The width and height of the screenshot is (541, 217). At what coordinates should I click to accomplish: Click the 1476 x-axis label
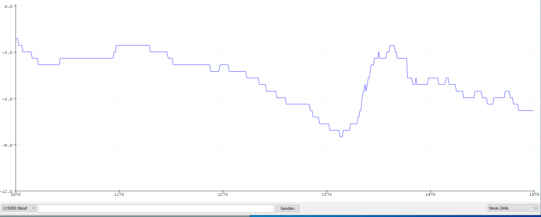[430, 194]
